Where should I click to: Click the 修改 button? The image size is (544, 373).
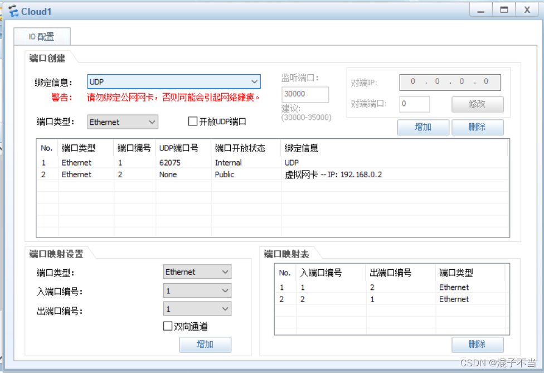coord(477,104)
